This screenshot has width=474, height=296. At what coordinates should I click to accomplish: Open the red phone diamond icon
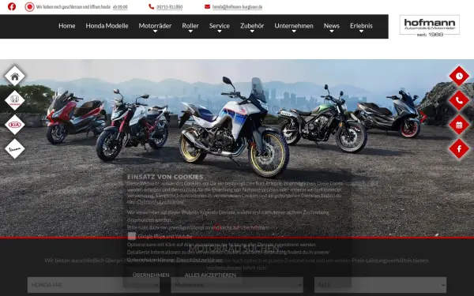click(x=459, y=100)
